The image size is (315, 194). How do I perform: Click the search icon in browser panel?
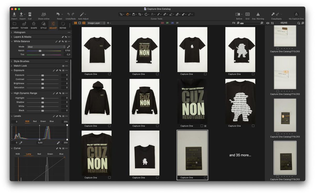point(299,23)
